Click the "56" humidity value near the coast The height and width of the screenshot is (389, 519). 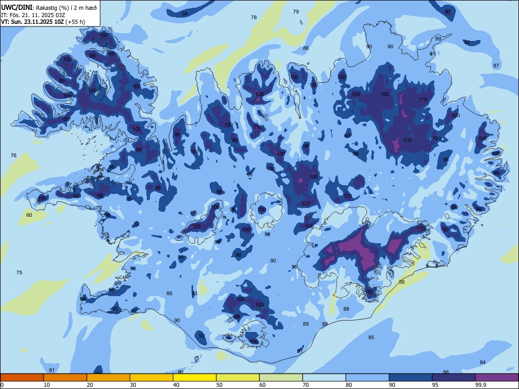point(402,282)
